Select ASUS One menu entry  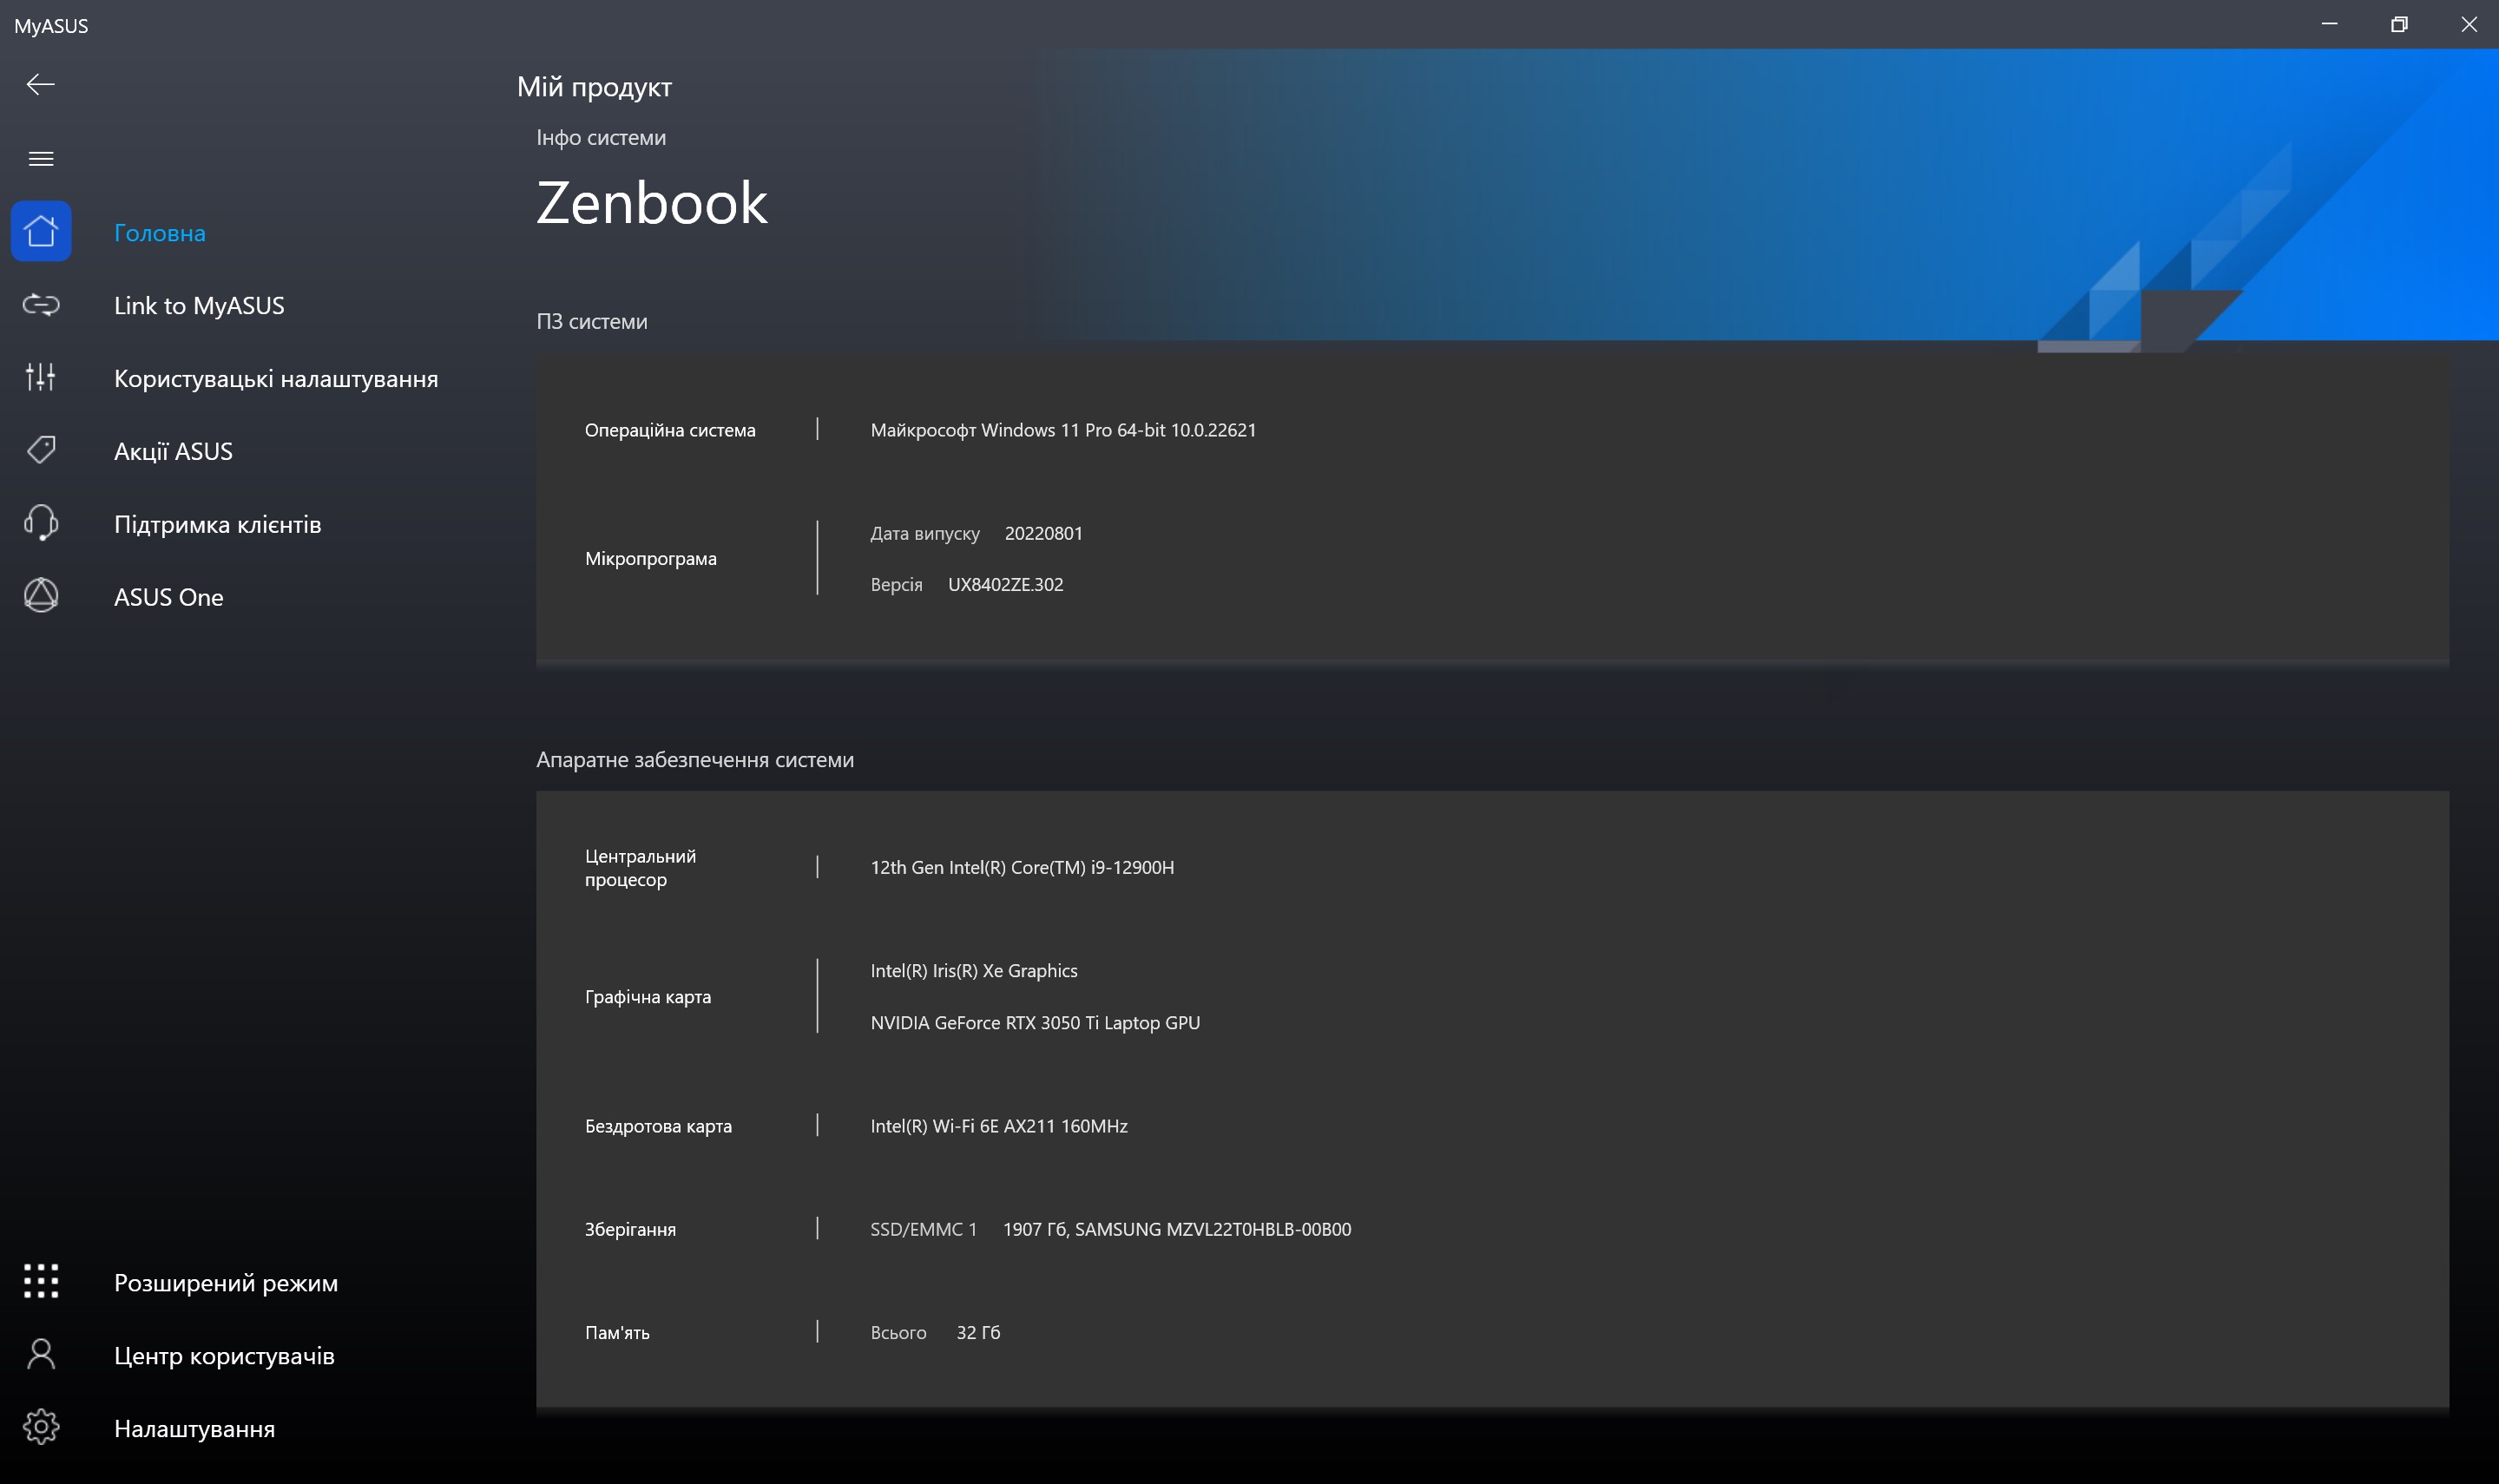168,598
